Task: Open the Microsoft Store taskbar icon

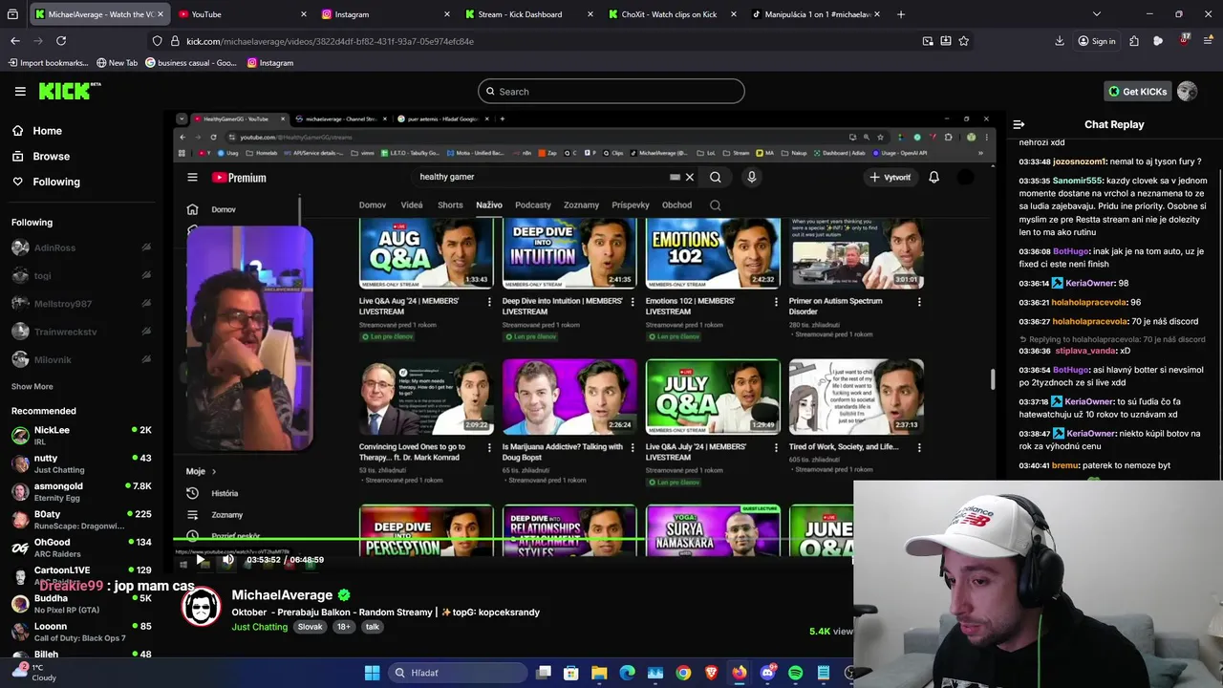Action: pos(571,673)
